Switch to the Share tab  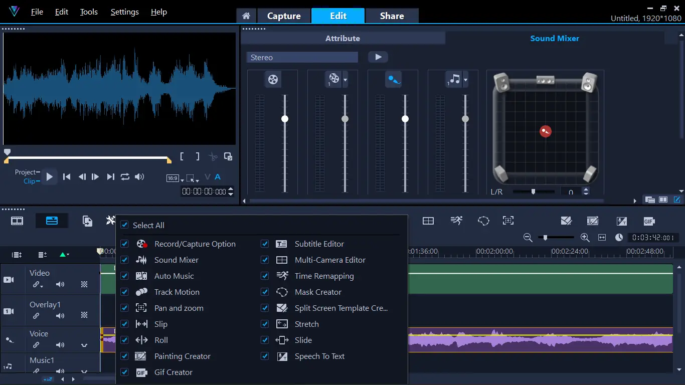(x=392, y=16)
